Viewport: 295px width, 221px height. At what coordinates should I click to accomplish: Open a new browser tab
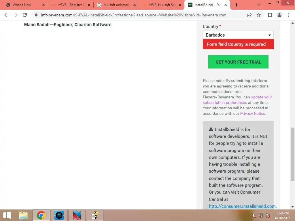[237, 5]
